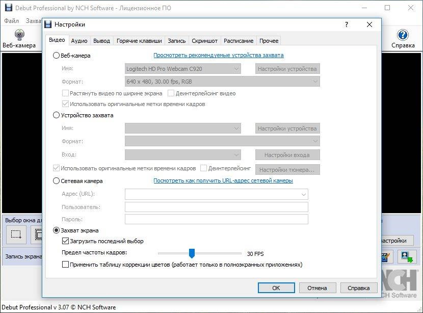423x313 pixels.
Task: Click in the Пароль input field
Action: coord(217,219)
